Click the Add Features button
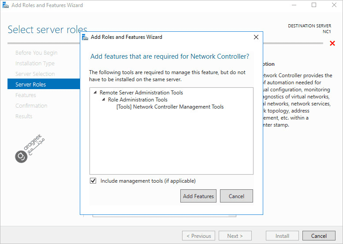 (x=198, y=196)
